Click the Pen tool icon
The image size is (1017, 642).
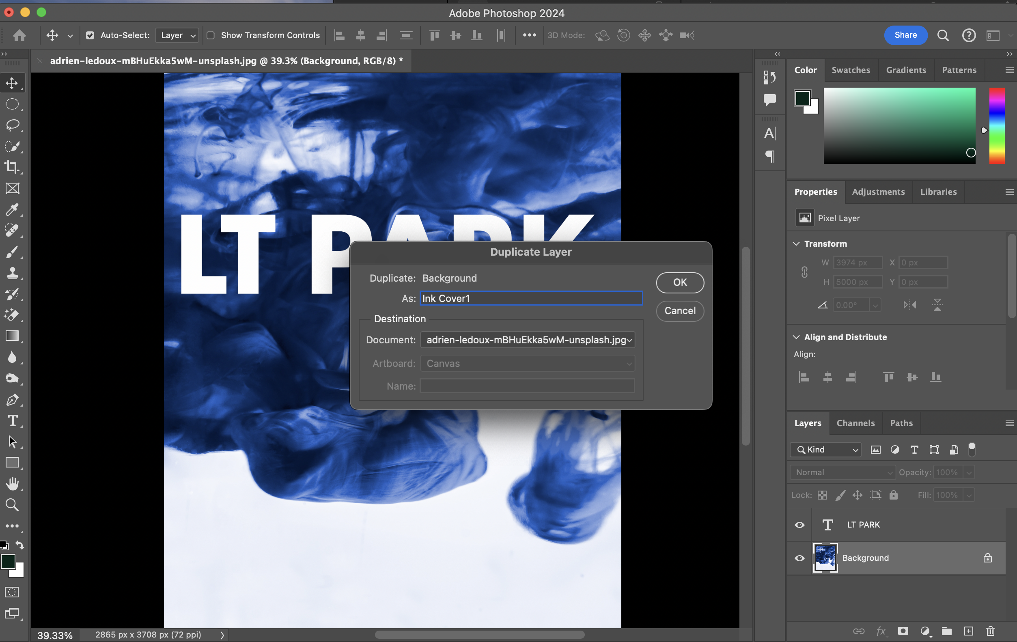tap(12, 400)
